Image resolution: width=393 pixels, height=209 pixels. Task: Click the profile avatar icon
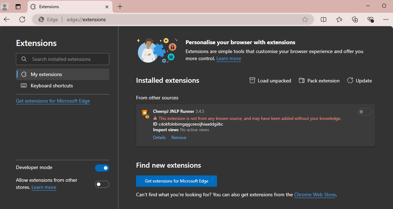tap(5, 6)
